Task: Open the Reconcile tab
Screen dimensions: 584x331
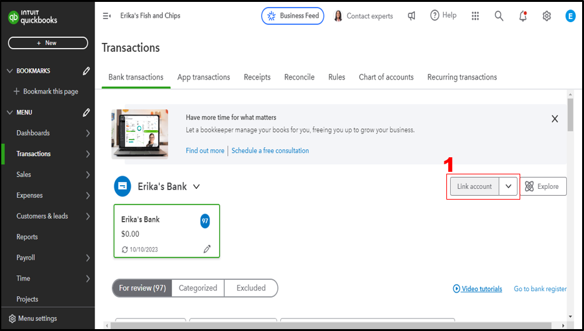Action: [299, 77]
